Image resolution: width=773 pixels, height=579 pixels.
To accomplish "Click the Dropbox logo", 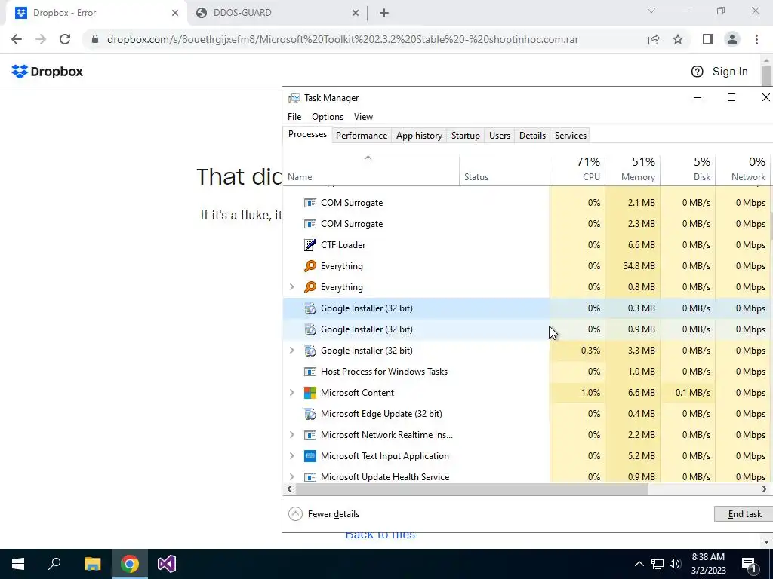I will pyautogui.click(x=47, y=72).
